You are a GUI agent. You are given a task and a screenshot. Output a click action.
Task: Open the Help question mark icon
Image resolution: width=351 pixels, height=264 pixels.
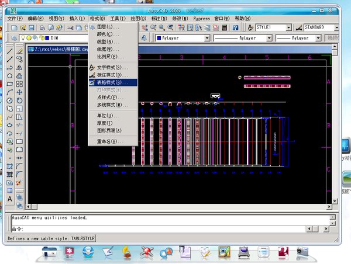pos(235,27)
